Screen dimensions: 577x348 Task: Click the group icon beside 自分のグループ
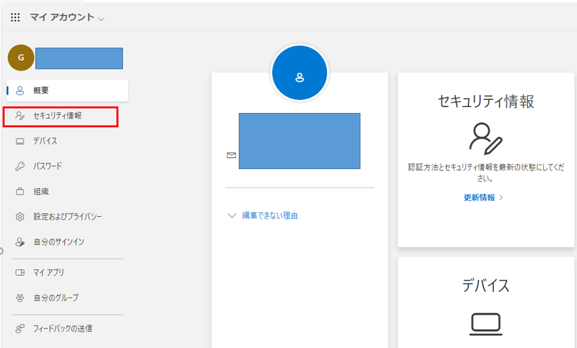click(20, 298)
